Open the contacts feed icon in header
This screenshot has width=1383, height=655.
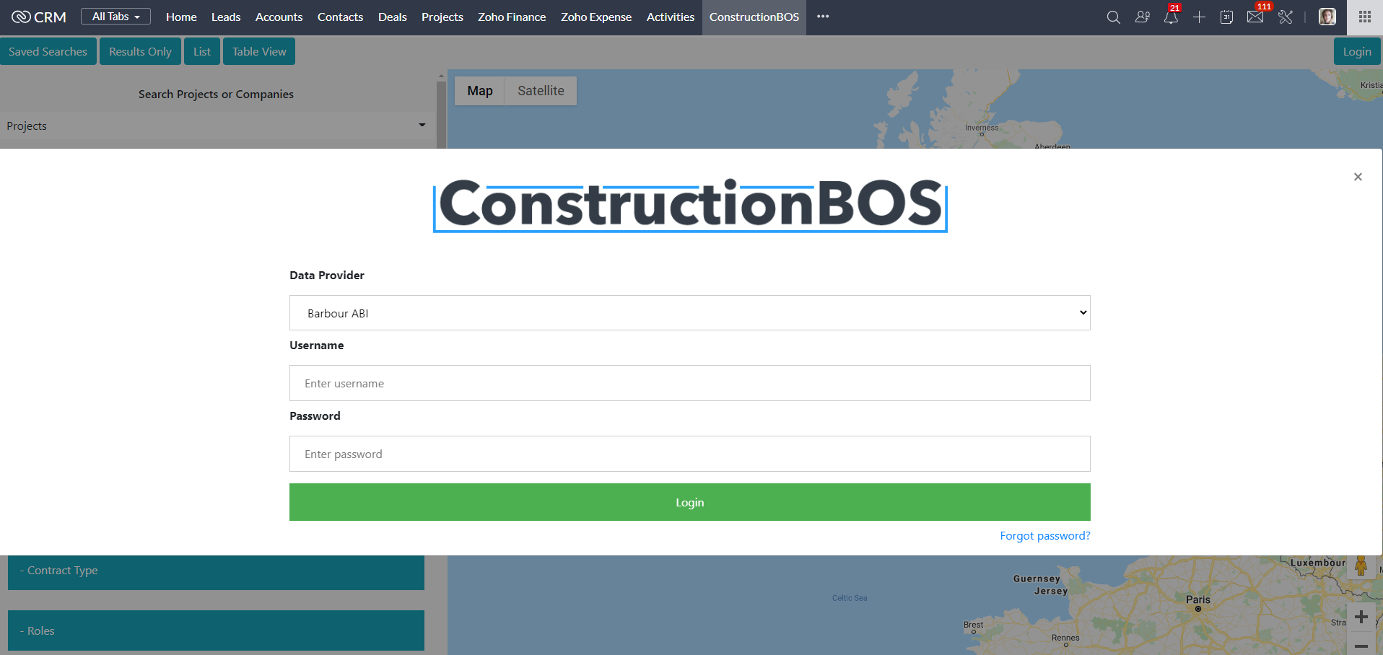click(x=1142, y=17)
